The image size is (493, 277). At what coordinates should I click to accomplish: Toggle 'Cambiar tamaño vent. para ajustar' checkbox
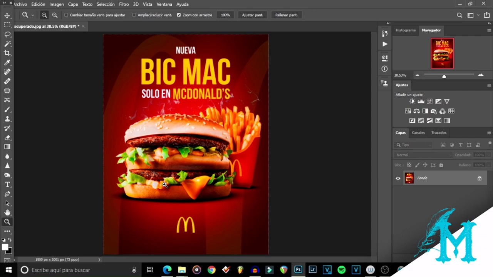(66, 15)
